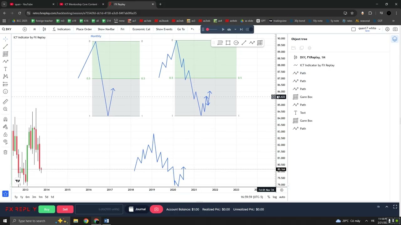The width and height of the screenshot is (401, 225).
Task: Activate the zoom in tool
Action: click(5, 109)
